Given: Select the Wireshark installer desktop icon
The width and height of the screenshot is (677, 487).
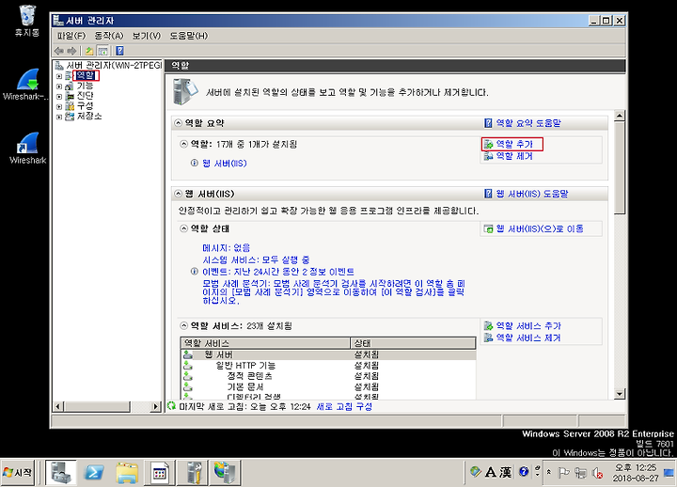Looking at the screenshot, I should pos(26,85).
